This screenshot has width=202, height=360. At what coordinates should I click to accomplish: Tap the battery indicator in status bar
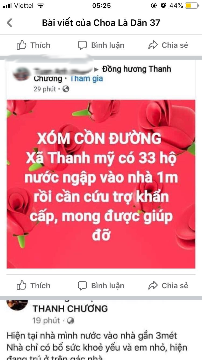[x=191, y=5]
